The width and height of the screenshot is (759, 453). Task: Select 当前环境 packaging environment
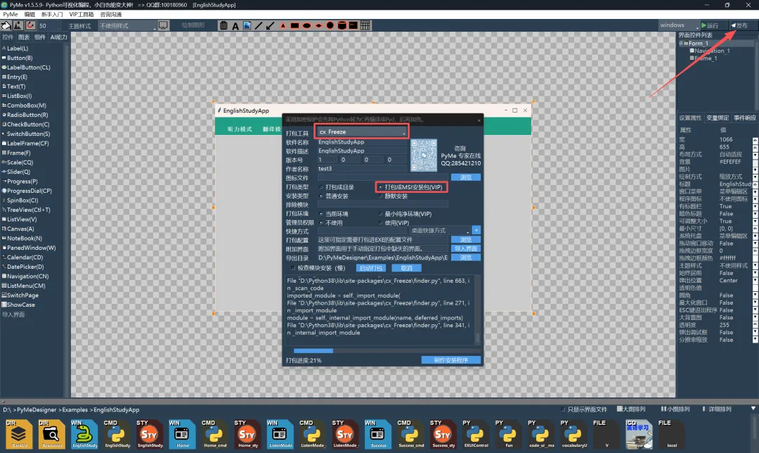point(334,214)
